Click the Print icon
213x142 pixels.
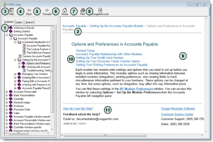point(83,10)
